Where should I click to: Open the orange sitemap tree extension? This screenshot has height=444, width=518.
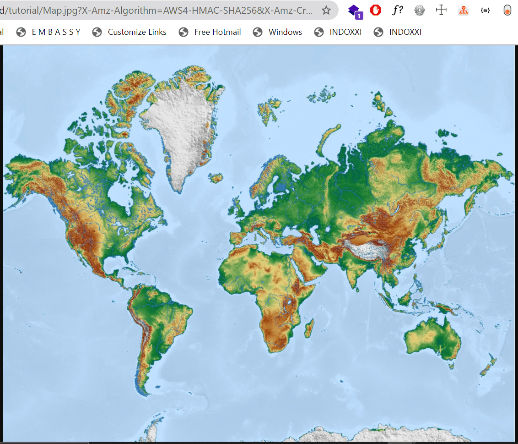click(x=464, y=10)
